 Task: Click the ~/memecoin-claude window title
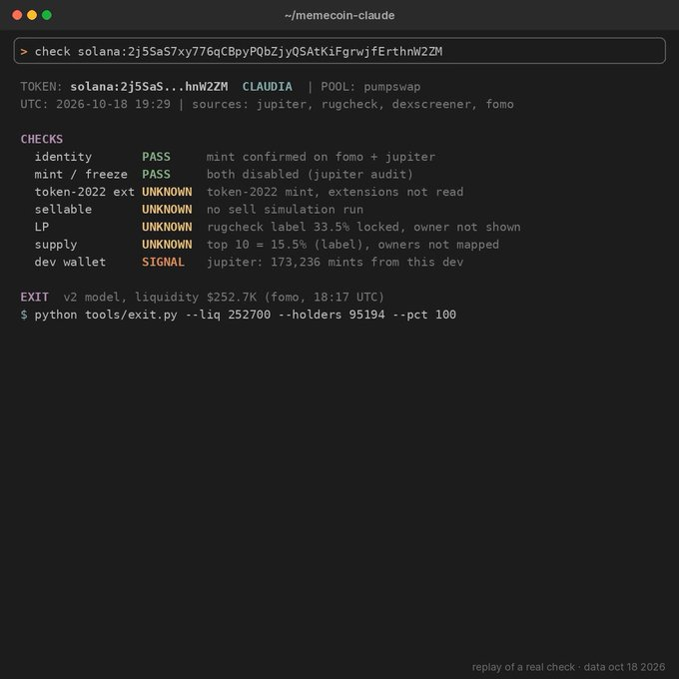tap(339, 16)
